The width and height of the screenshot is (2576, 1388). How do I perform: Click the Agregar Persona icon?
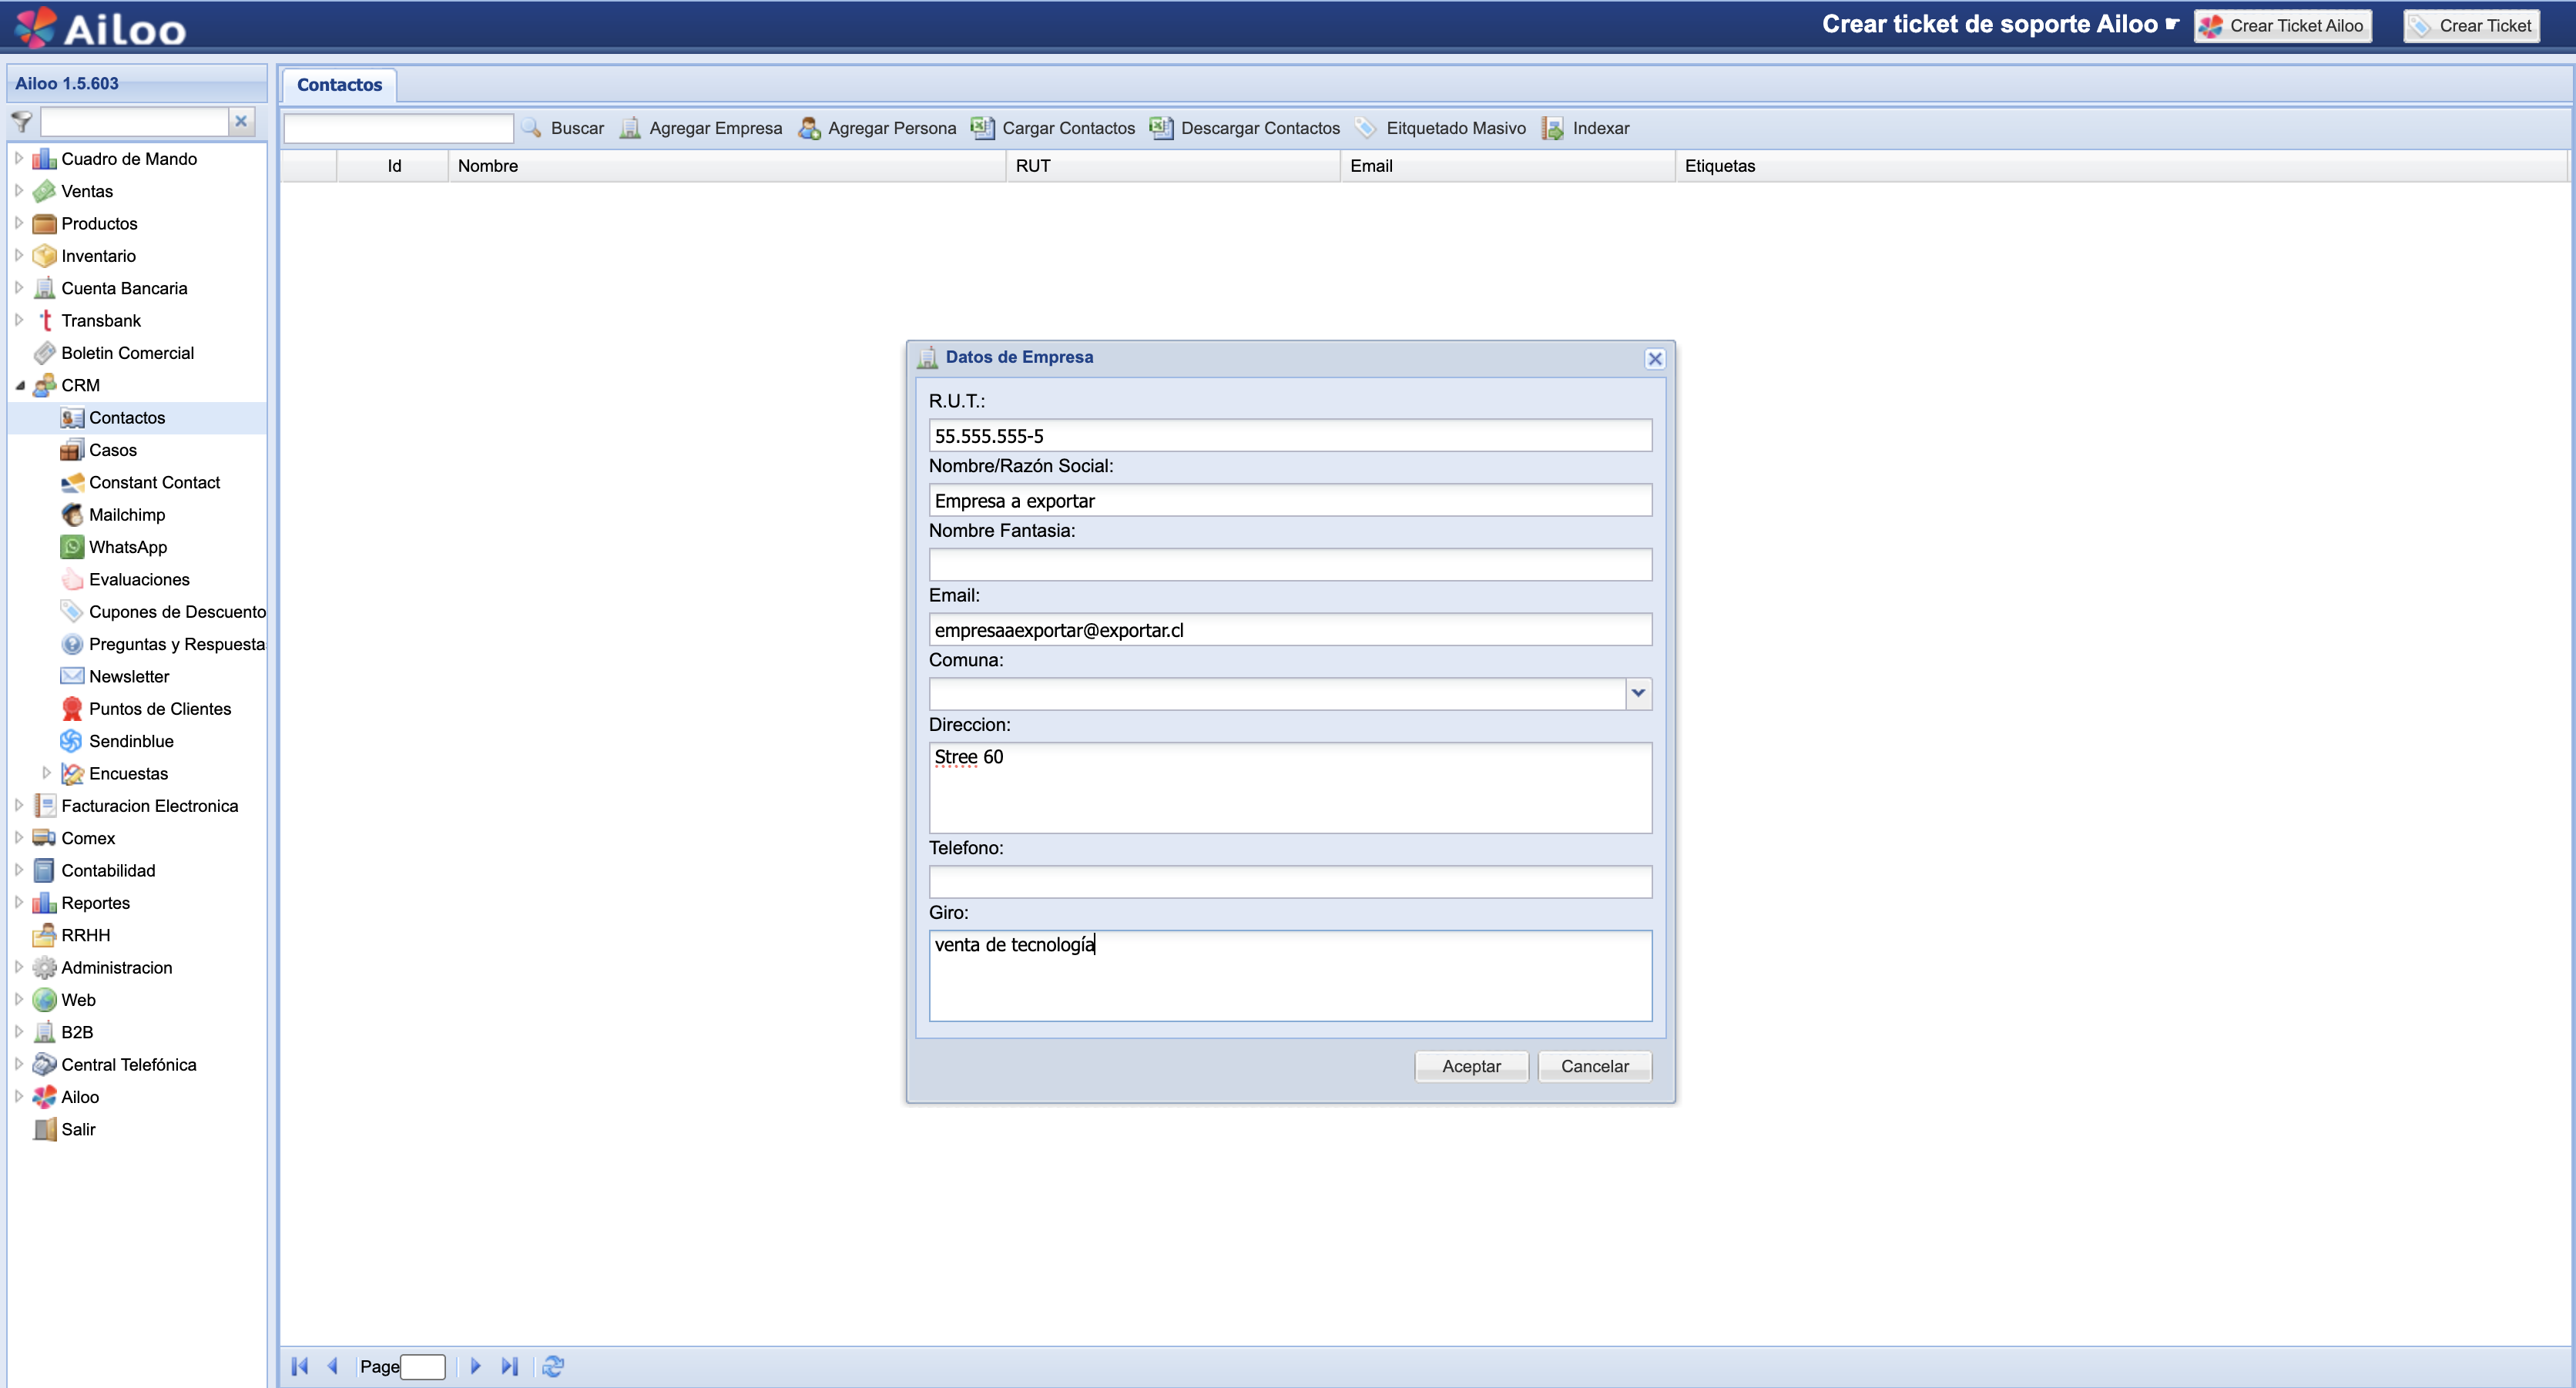(x=809, y=128)
